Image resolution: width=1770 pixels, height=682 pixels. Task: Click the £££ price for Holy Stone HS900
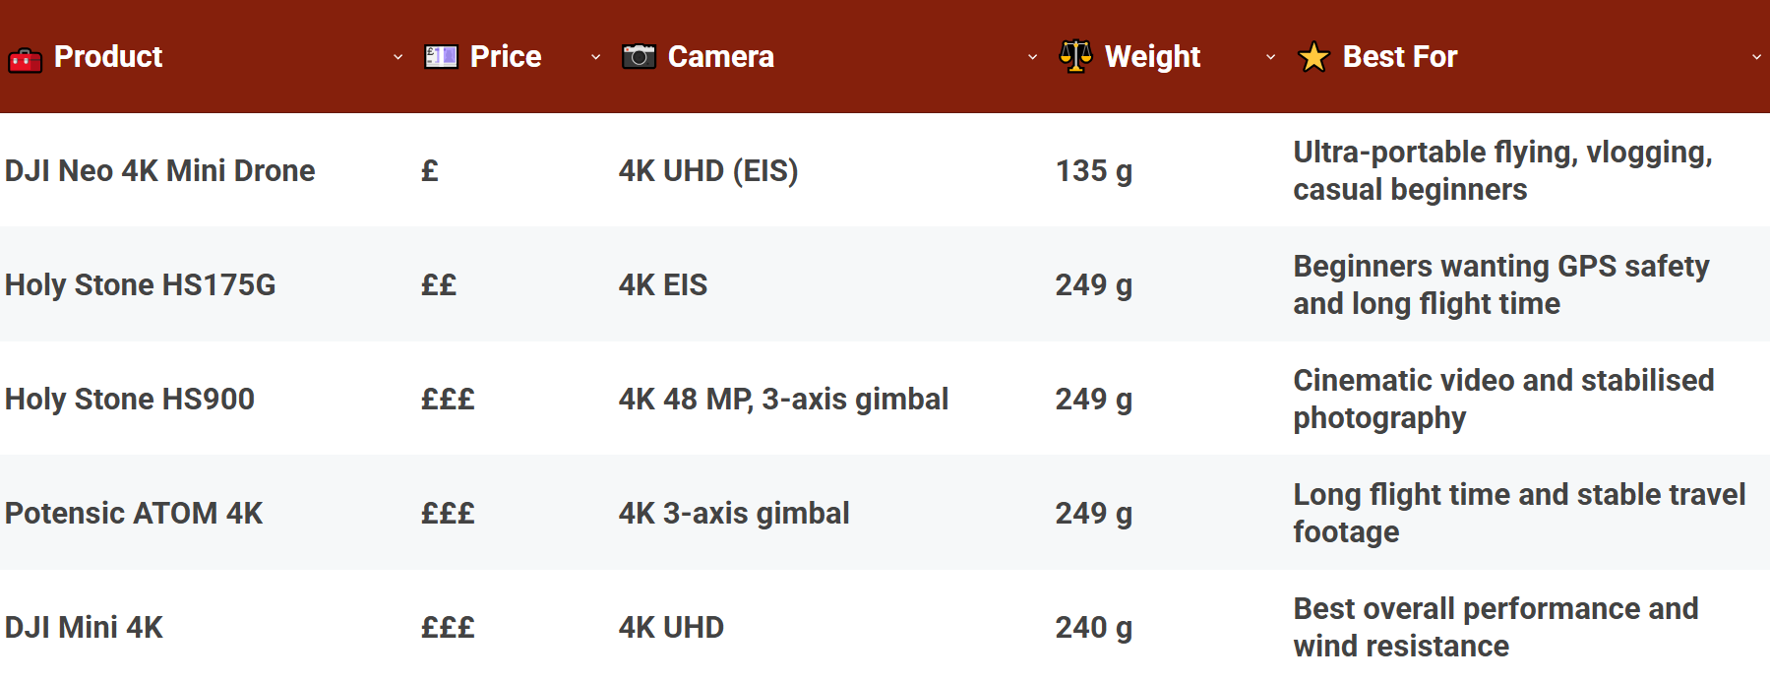point(448,399)
